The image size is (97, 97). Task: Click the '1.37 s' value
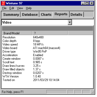37,69
